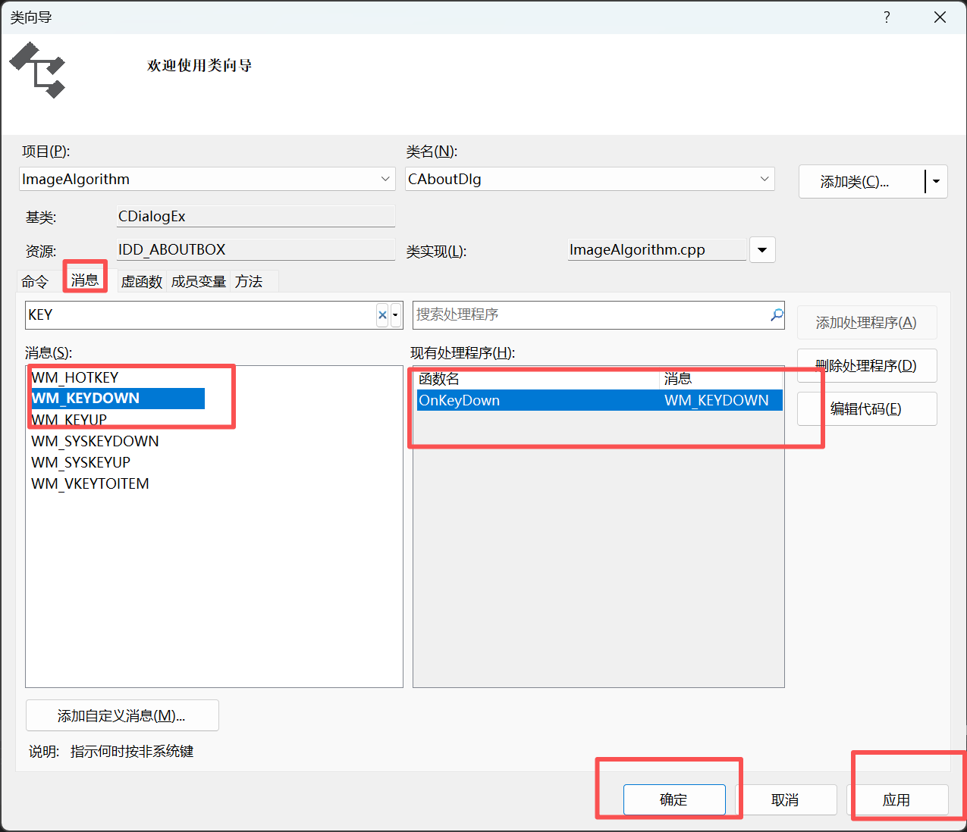The image size is (967, 832).
Task: Switch to the 命令 tab
Action: tap(35, 282)
